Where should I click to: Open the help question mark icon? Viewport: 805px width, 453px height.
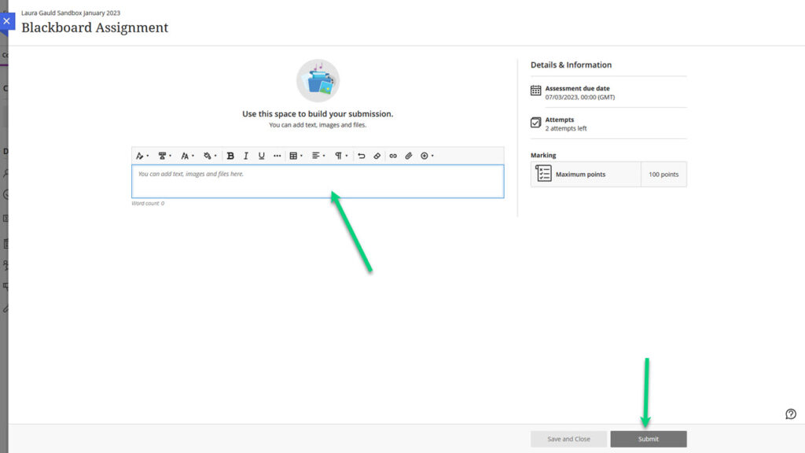[x=791, y=414]
